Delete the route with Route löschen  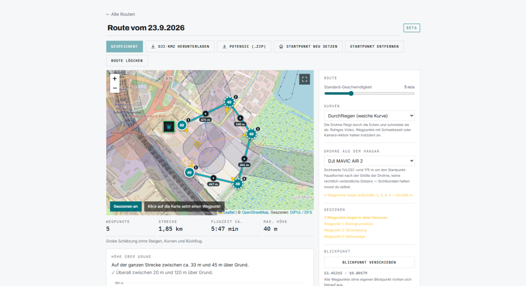click(x=127, y=60)
